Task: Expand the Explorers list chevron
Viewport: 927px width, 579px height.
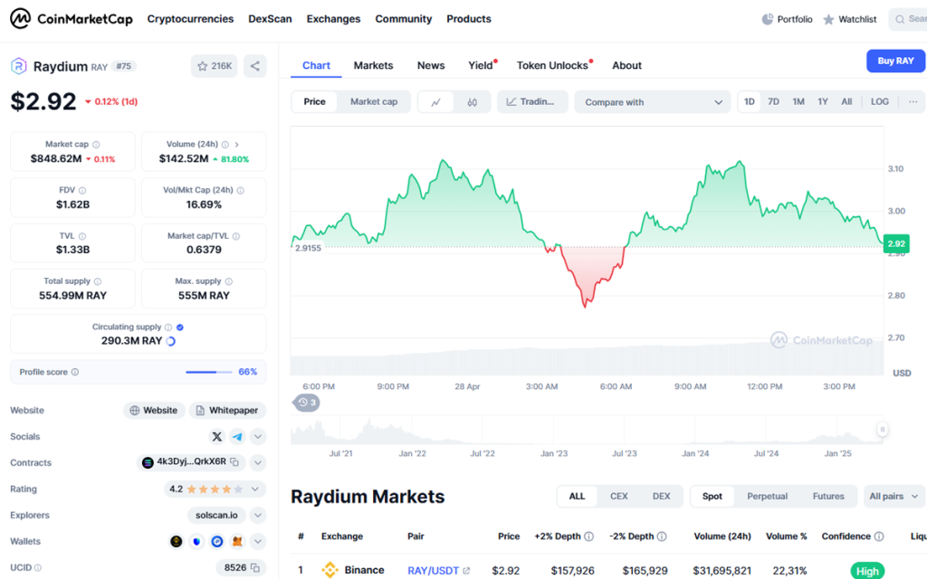Action: tap(258, 515)
